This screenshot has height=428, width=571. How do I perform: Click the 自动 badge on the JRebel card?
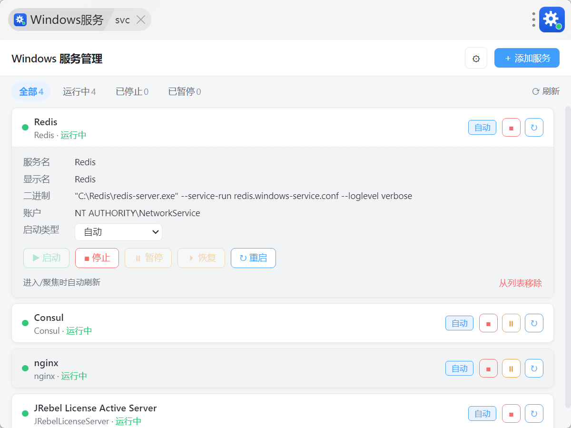(x=482, y=414)
